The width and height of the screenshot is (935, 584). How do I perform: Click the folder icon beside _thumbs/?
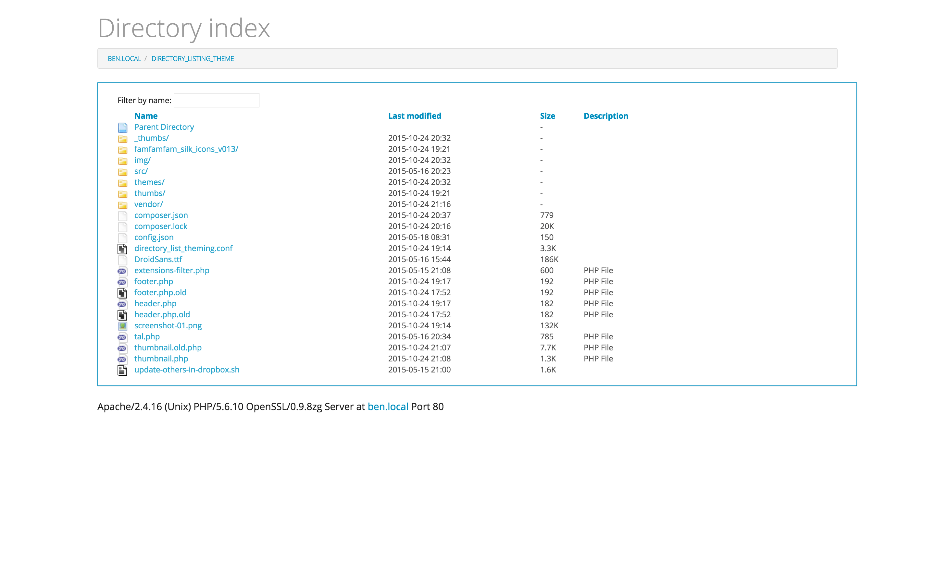[x=122, y=139]
